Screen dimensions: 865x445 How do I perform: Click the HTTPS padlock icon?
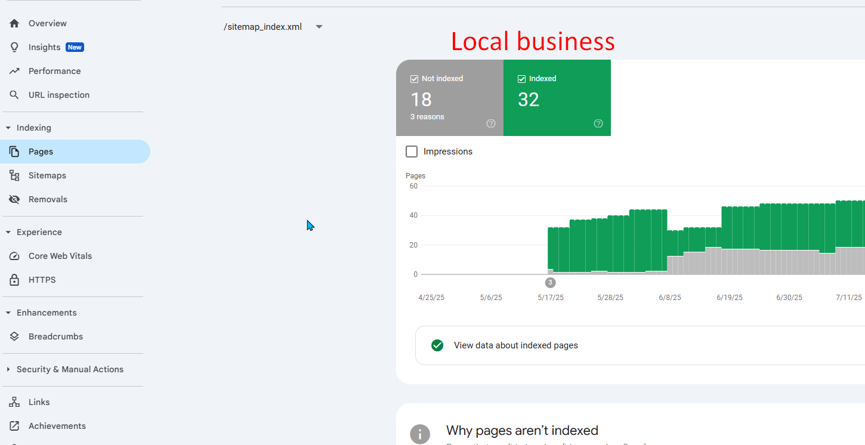(x=14, y=280)
